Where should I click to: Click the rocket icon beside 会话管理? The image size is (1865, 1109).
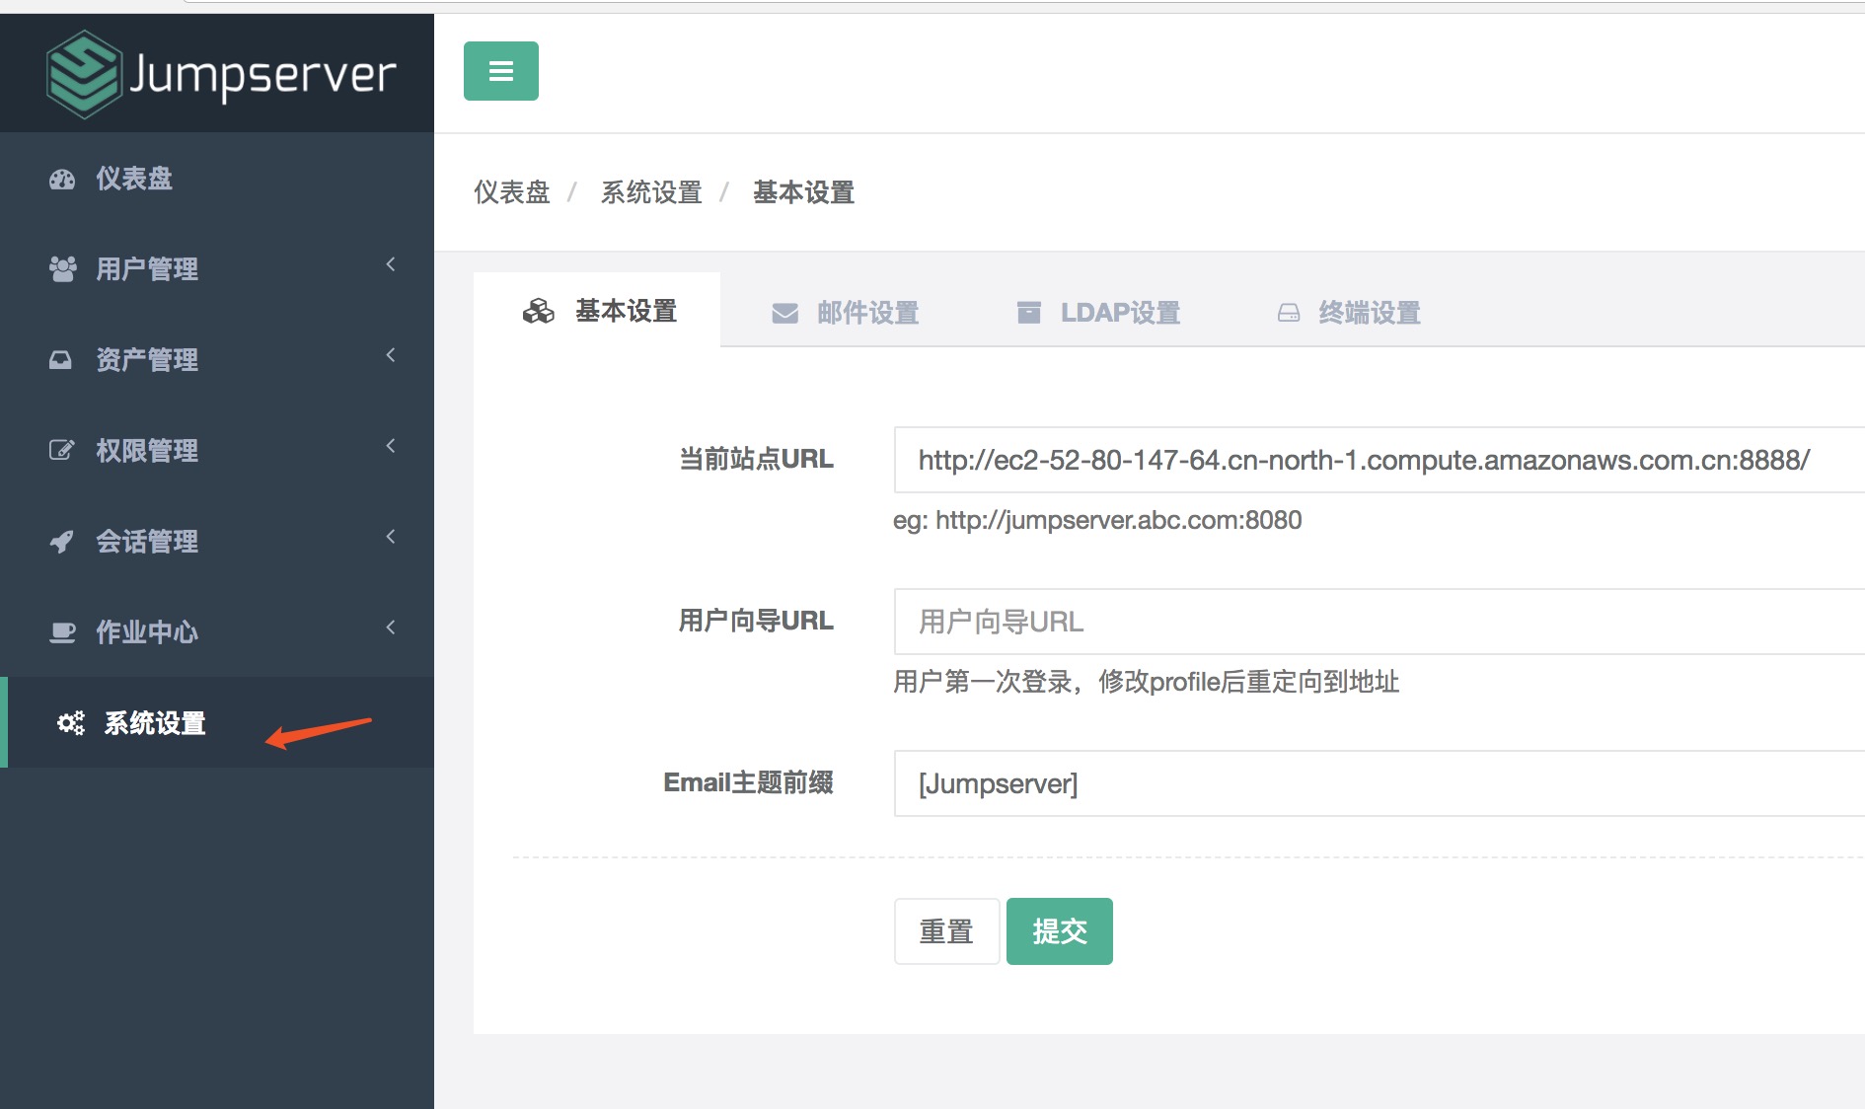(60, 541)
